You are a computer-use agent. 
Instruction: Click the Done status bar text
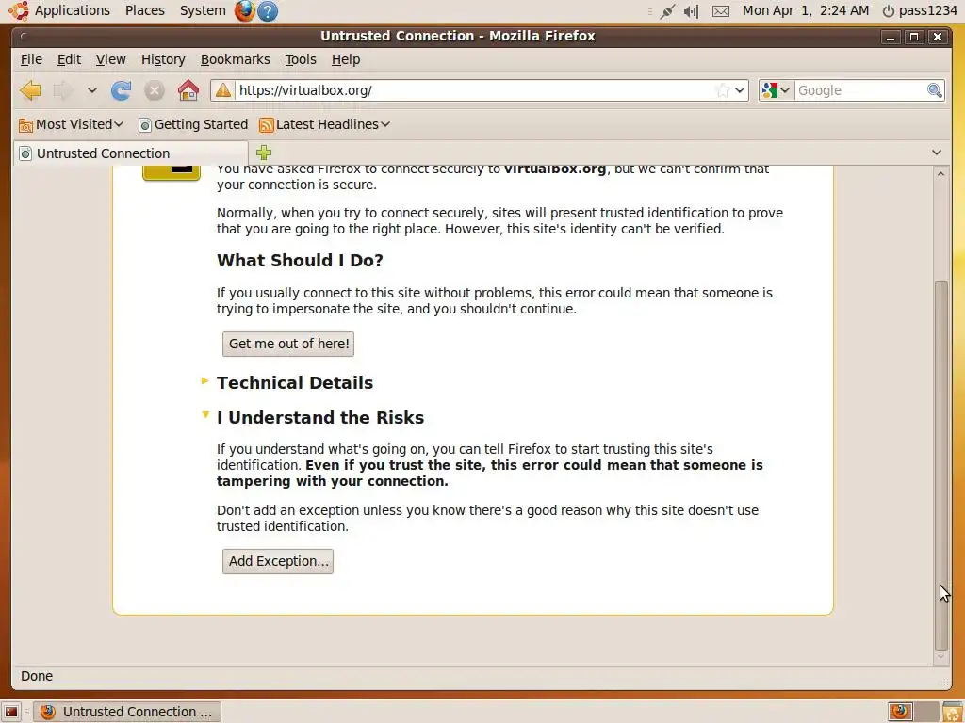[x=37, y=676]
